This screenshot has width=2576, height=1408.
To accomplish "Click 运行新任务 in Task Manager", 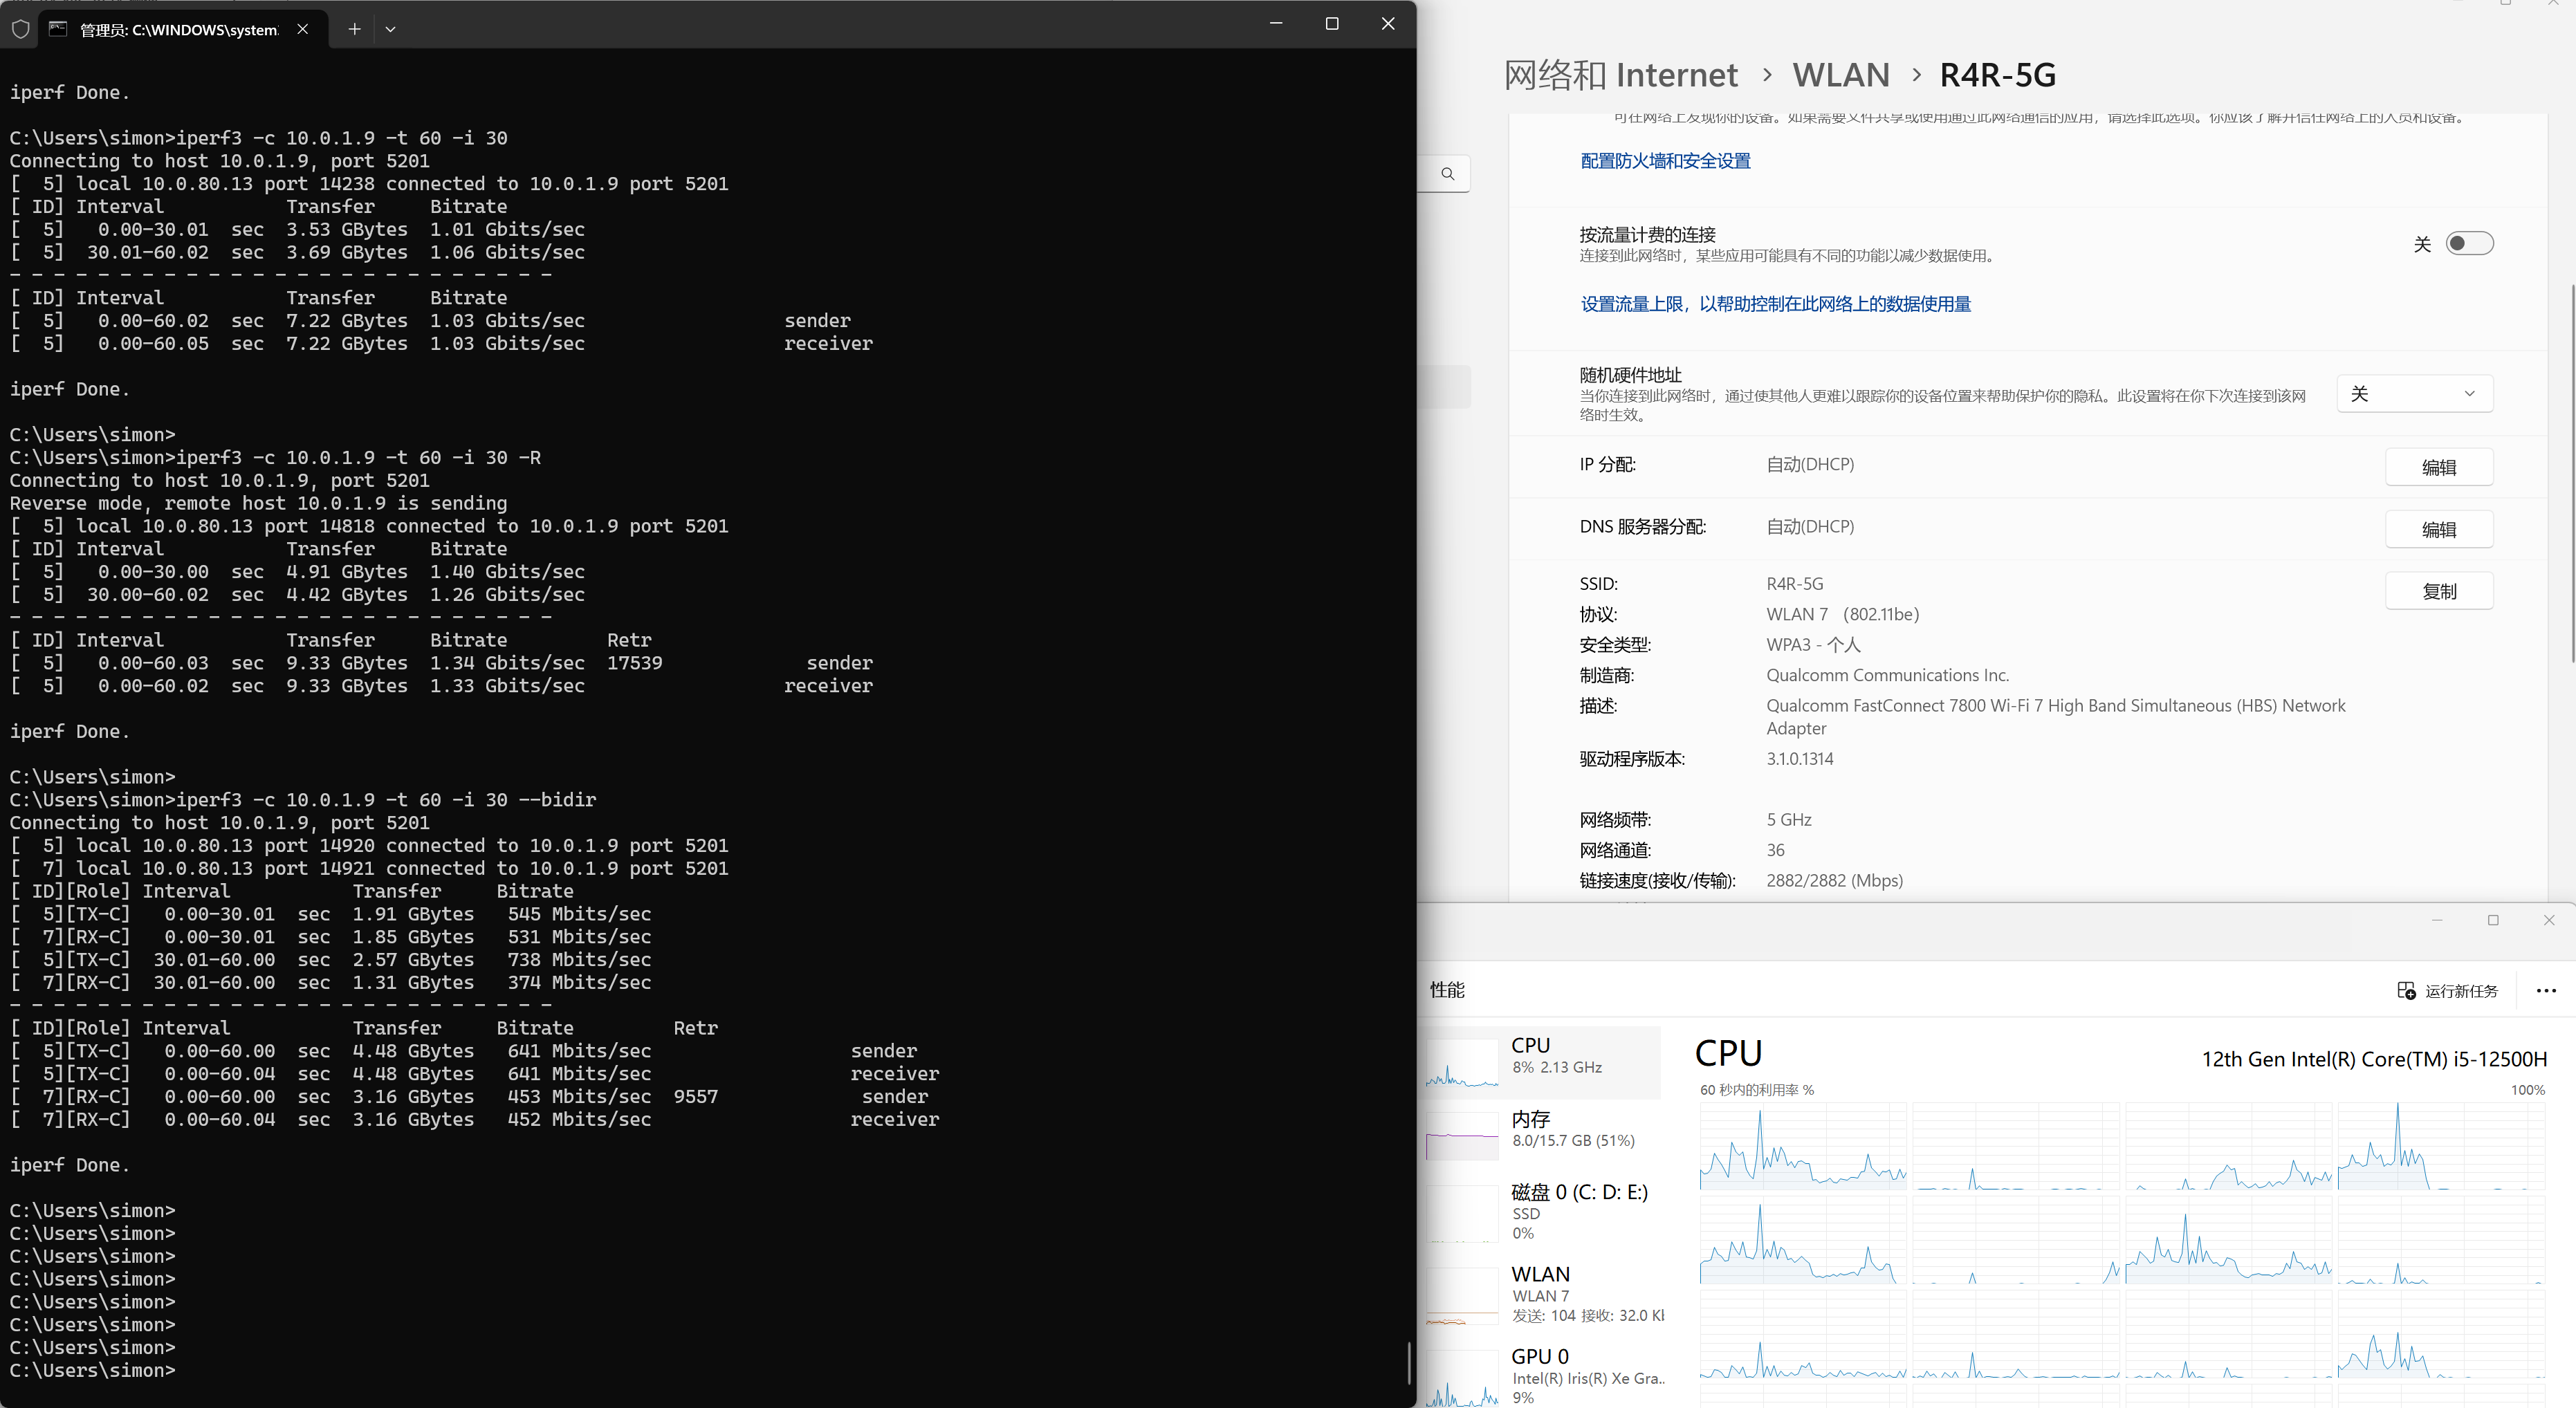I will 2448,991.
